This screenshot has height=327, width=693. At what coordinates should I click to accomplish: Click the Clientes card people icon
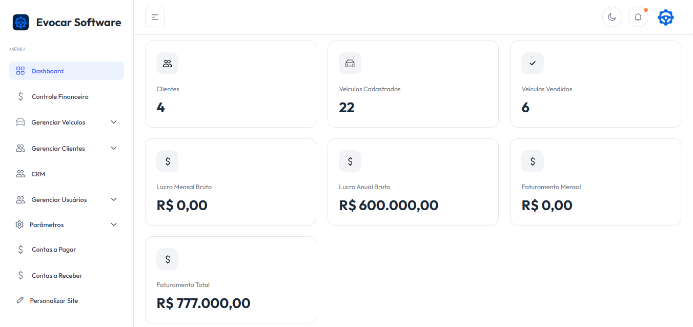167,64
